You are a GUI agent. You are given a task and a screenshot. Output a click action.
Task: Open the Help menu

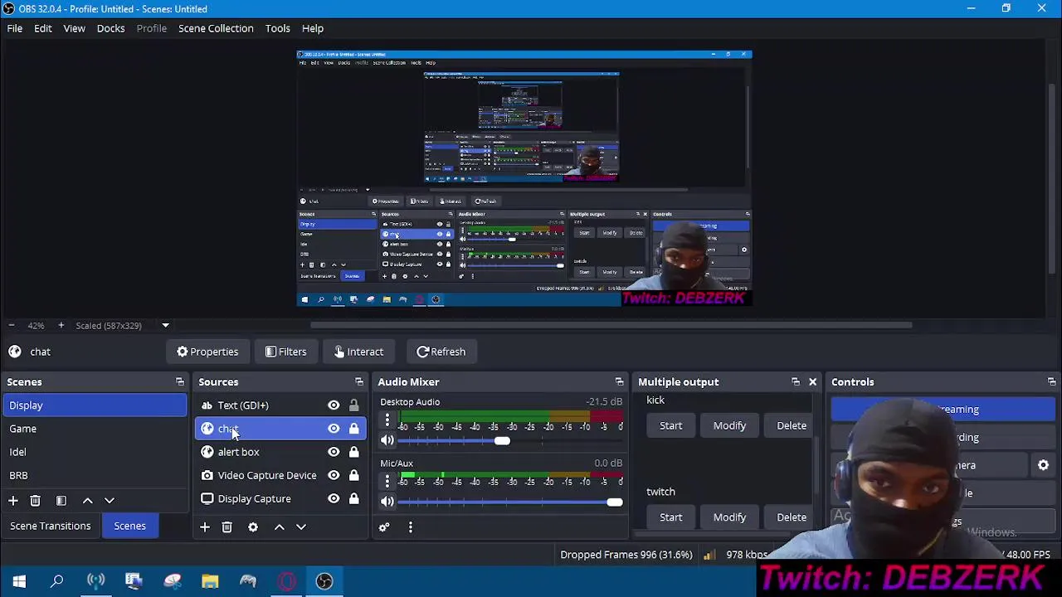pos(313,28)
